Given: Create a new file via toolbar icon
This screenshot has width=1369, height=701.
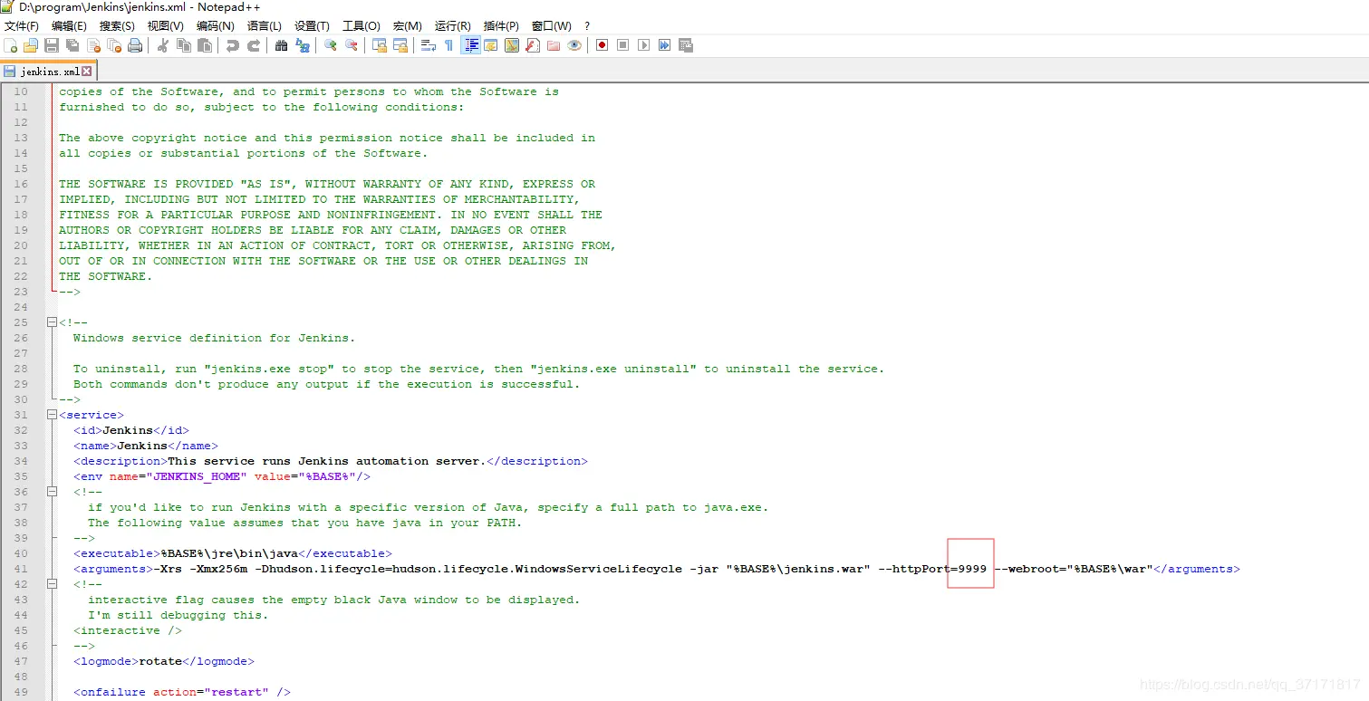Looking at the screenshot, I should pos(11,45).
